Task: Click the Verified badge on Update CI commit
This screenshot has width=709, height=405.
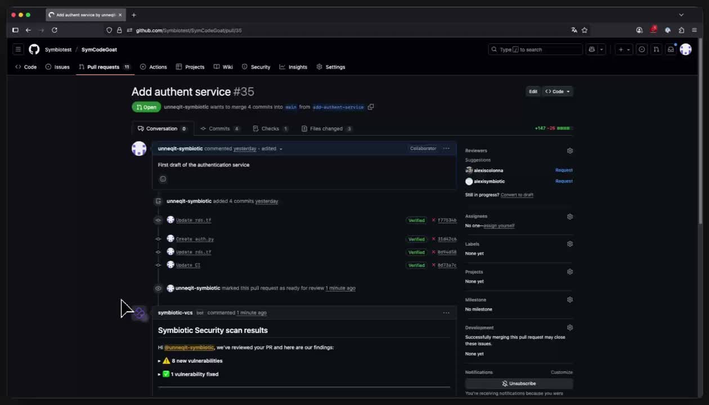Action: coord(416,265)
